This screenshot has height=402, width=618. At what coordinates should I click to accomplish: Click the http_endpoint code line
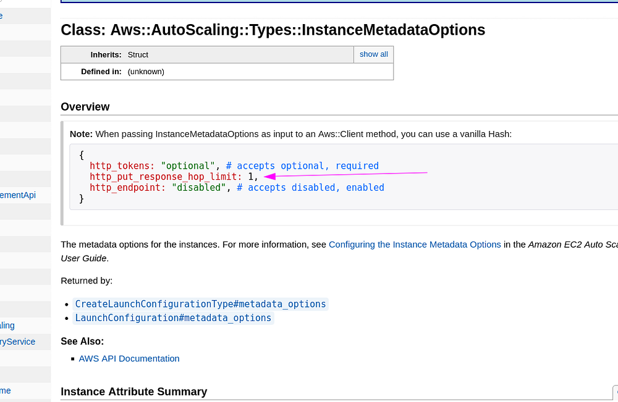coord(237,188)
